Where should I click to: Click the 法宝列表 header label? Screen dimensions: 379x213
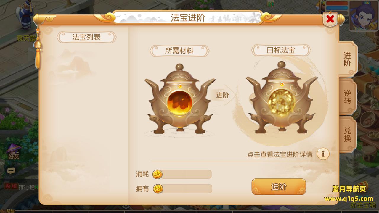click(x=86, y=37)
